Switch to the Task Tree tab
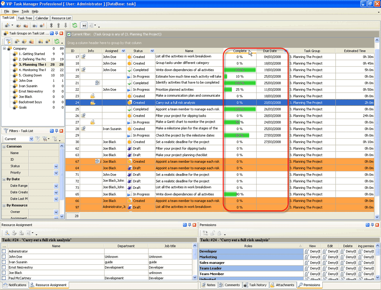 25,18
